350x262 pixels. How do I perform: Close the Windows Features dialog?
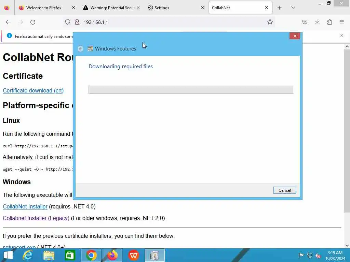point(295,36)
